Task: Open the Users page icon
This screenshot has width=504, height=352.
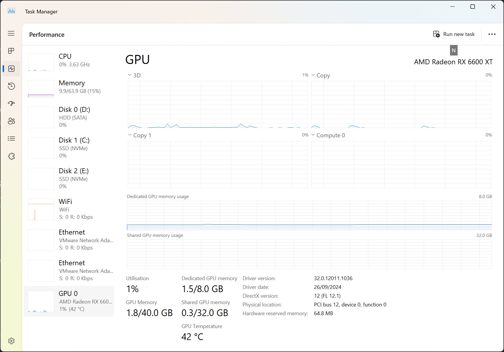Action: (x=11, y=121)
